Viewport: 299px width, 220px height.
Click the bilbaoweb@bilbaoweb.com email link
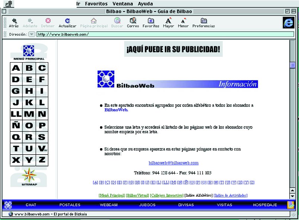click(x=174, y=163)
